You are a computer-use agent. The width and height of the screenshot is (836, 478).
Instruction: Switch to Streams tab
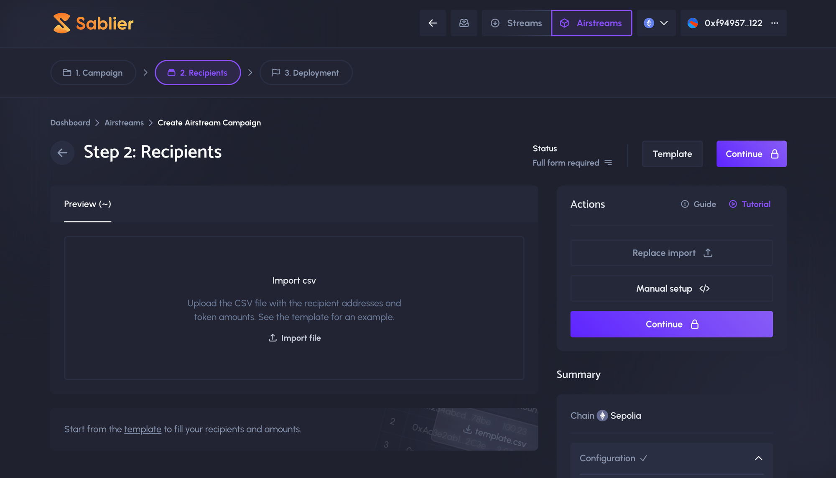click(x=516, y=23)
